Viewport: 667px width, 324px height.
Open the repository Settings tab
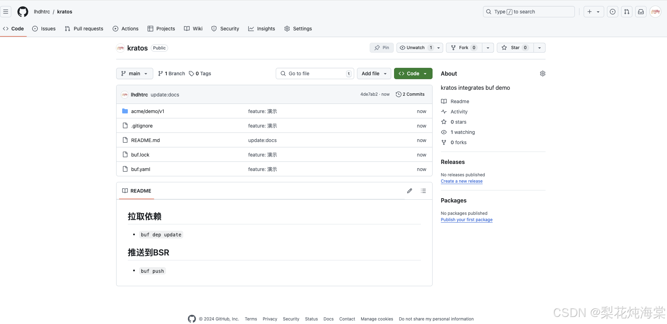[x=298, y=29]
